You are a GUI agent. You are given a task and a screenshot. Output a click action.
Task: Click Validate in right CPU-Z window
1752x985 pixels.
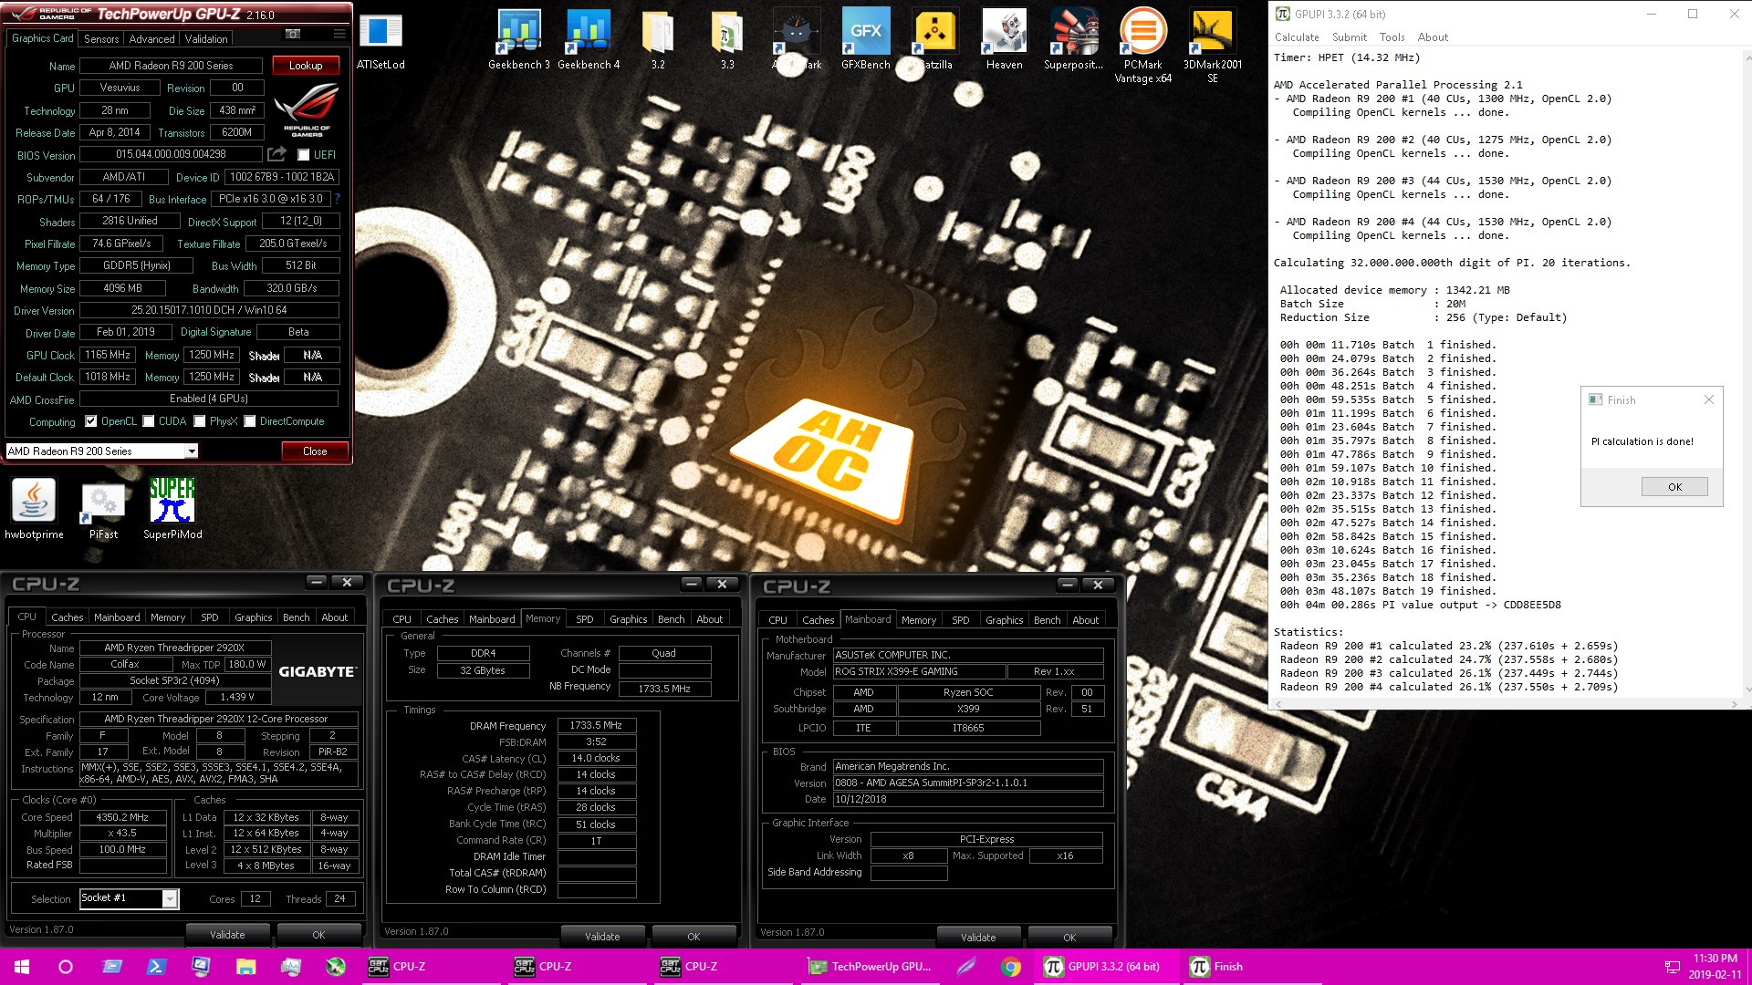pyautogui.click(x=978, y=938)
